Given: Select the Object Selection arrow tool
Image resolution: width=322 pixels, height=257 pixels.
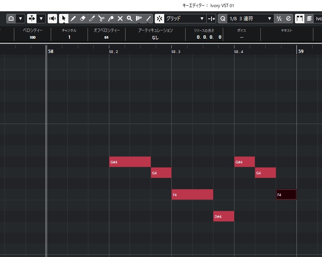Looking at the screenshot, I should click(x=64, y=18).
